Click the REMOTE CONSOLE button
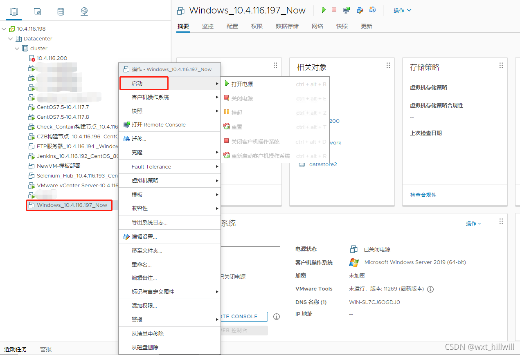This screenshot has height=355, width=520. [x=244, y=317]
